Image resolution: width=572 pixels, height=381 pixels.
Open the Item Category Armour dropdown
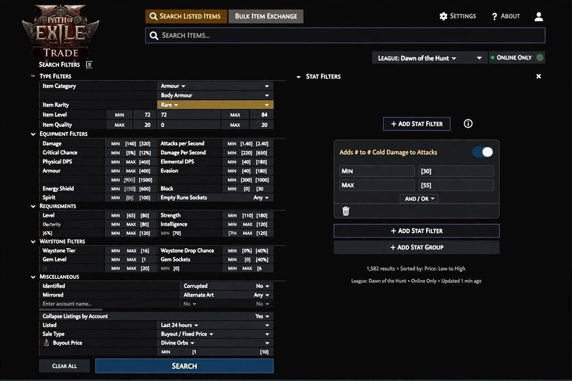click(x=215, y=86)
